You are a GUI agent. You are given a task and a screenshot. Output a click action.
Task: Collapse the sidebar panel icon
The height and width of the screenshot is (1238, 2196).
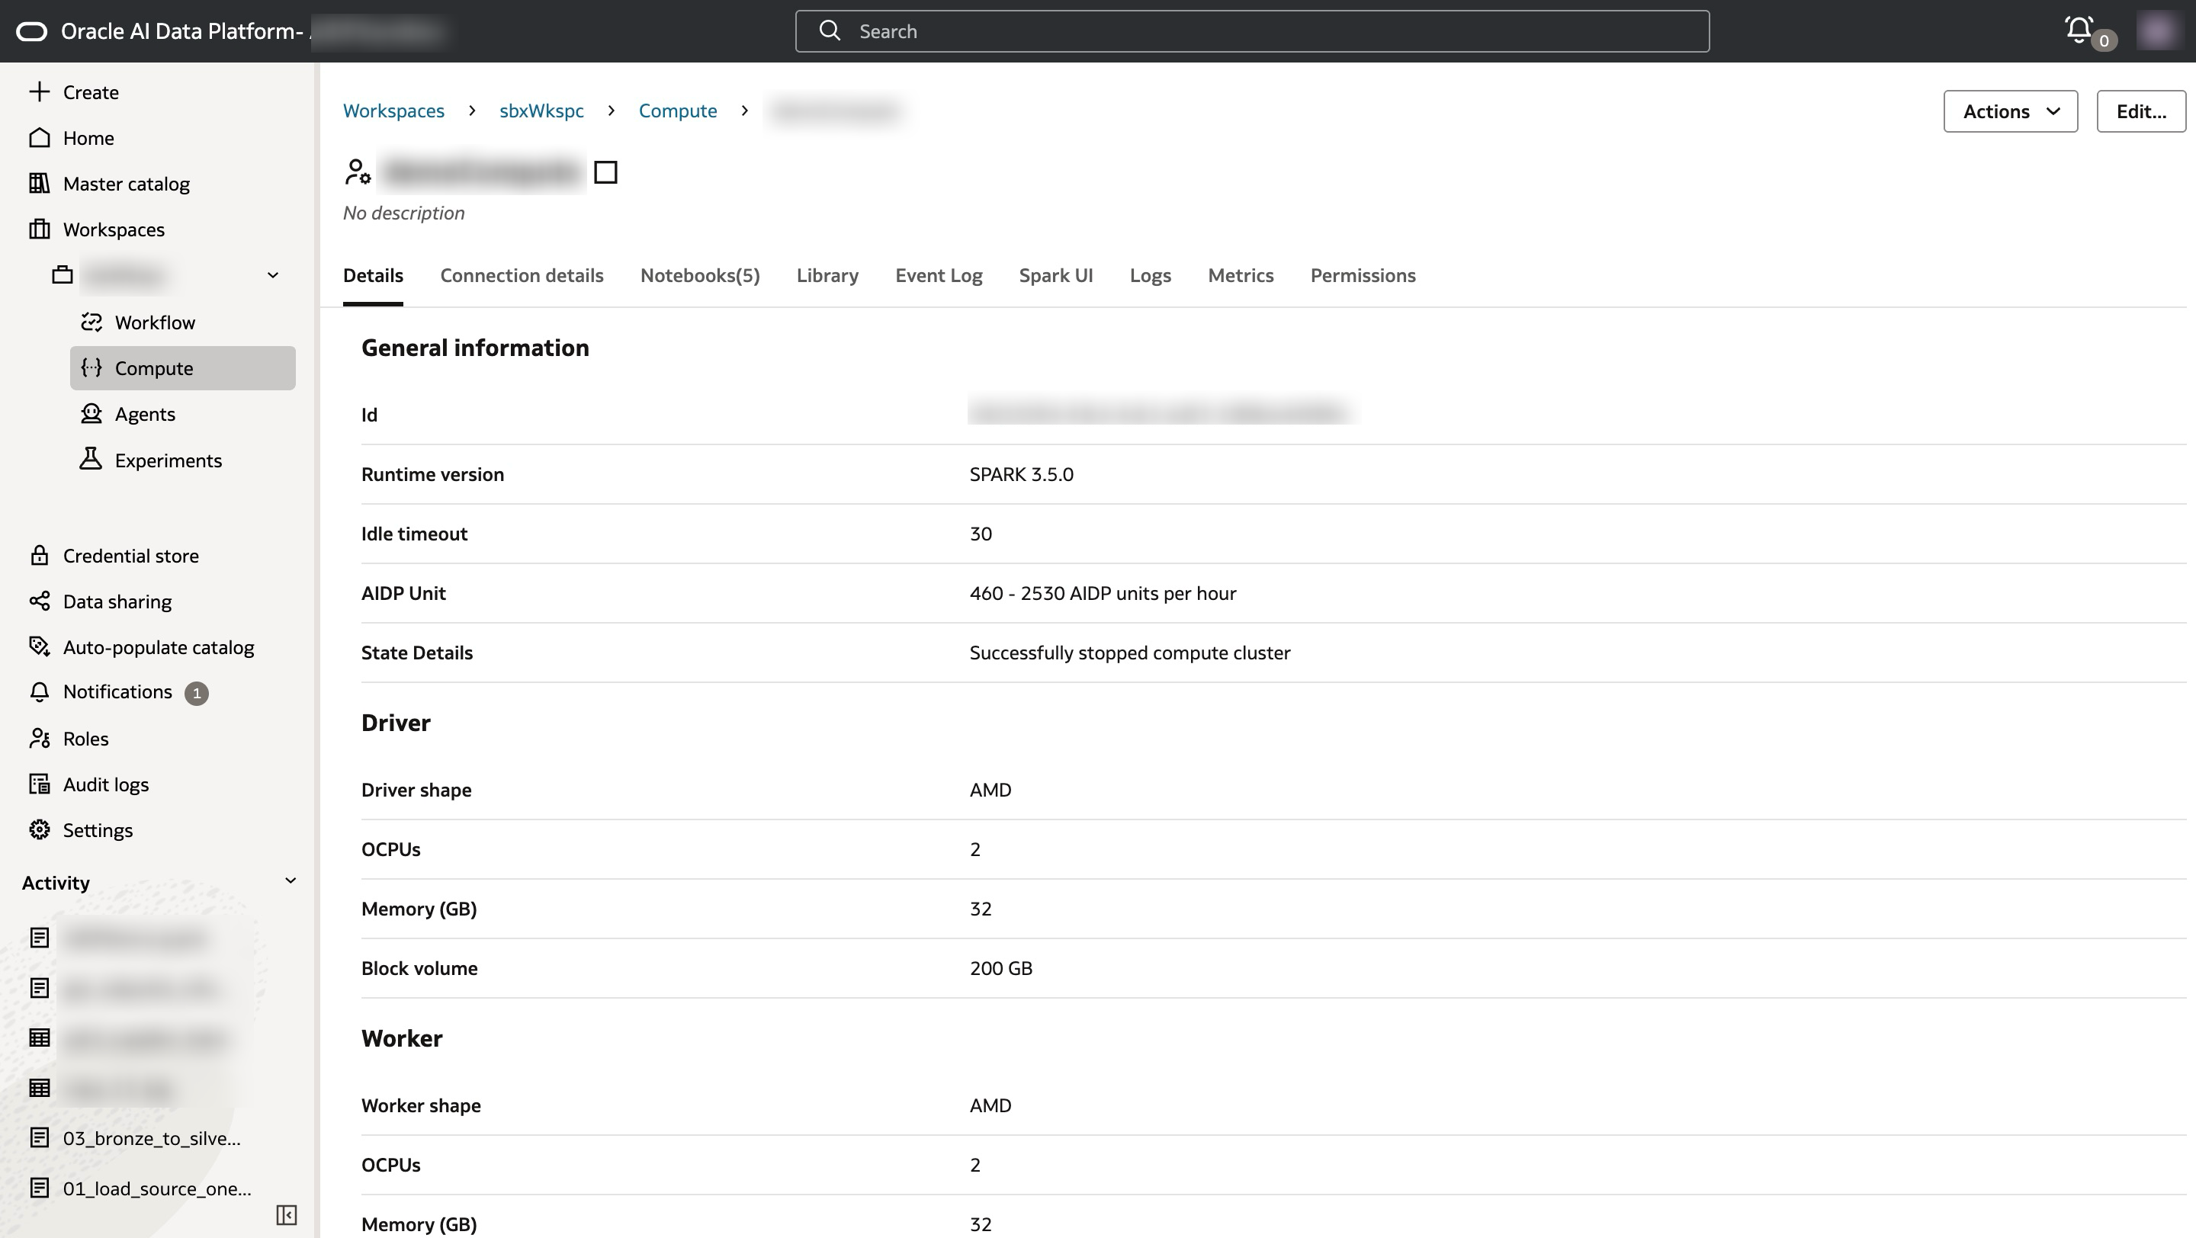pyautogui.click(x=287, y=1215)
